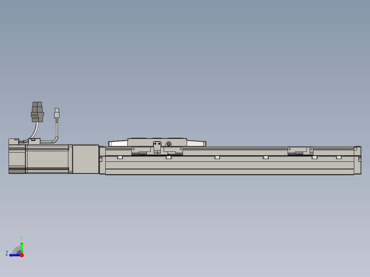Select the round screw head on the carriage
370x277 pixels.
point(169,144)
